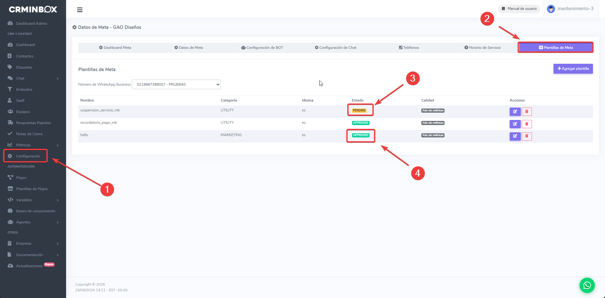
Task: Edit the suspension_servicio_mk template
Action: [515, 111]
